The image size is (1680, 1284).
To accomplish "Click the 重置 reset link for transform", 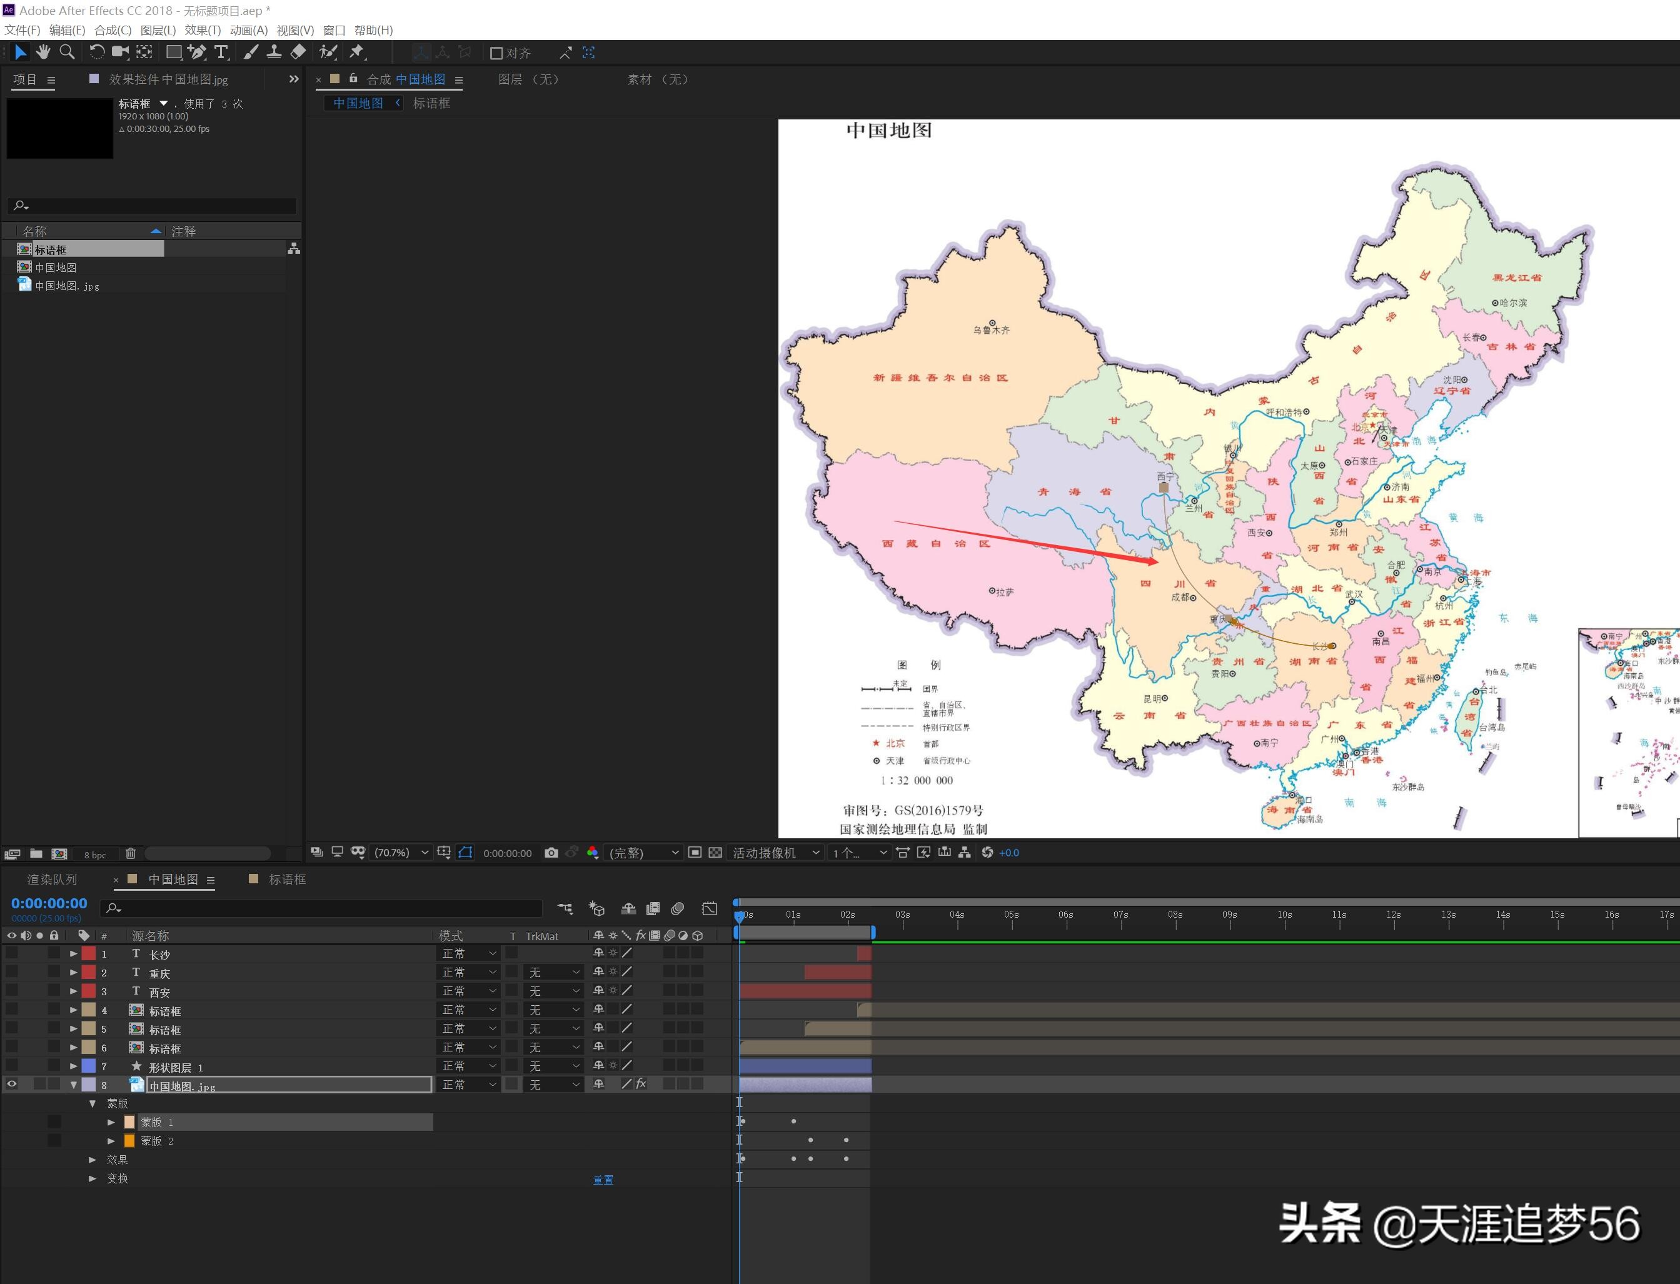I will click(x=603, y=1180).
